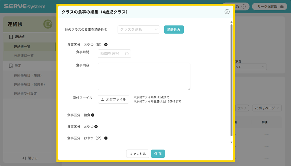Close the class meal edit dialog
The image size is (291, 166).
coord(227,11)
